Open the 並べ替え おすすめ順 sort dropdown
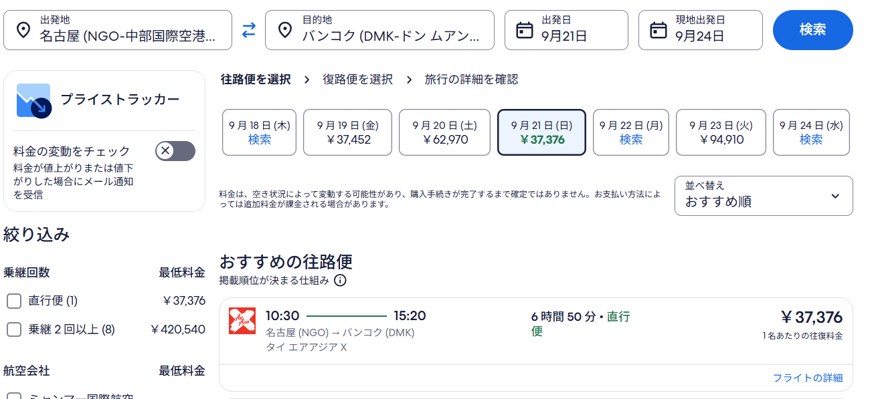 764,196
